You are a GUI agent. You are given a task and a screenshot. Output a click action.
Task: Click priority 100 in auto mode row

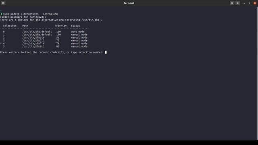coord(58,31)
